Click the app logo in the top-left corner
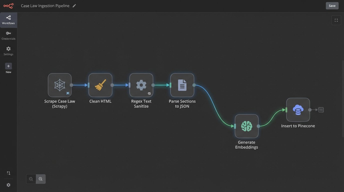This screenshot has width=344, height=192. [x=8, y=5]
